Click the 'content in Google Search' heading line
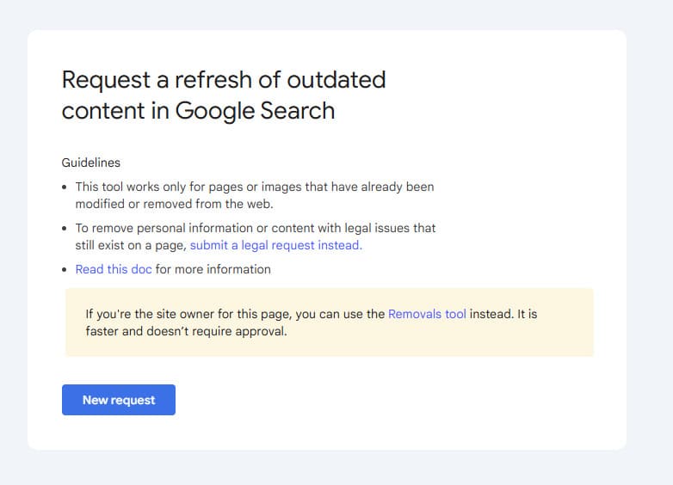The height and width of the screenshot is (485, 673). click(x=198, y=111)
